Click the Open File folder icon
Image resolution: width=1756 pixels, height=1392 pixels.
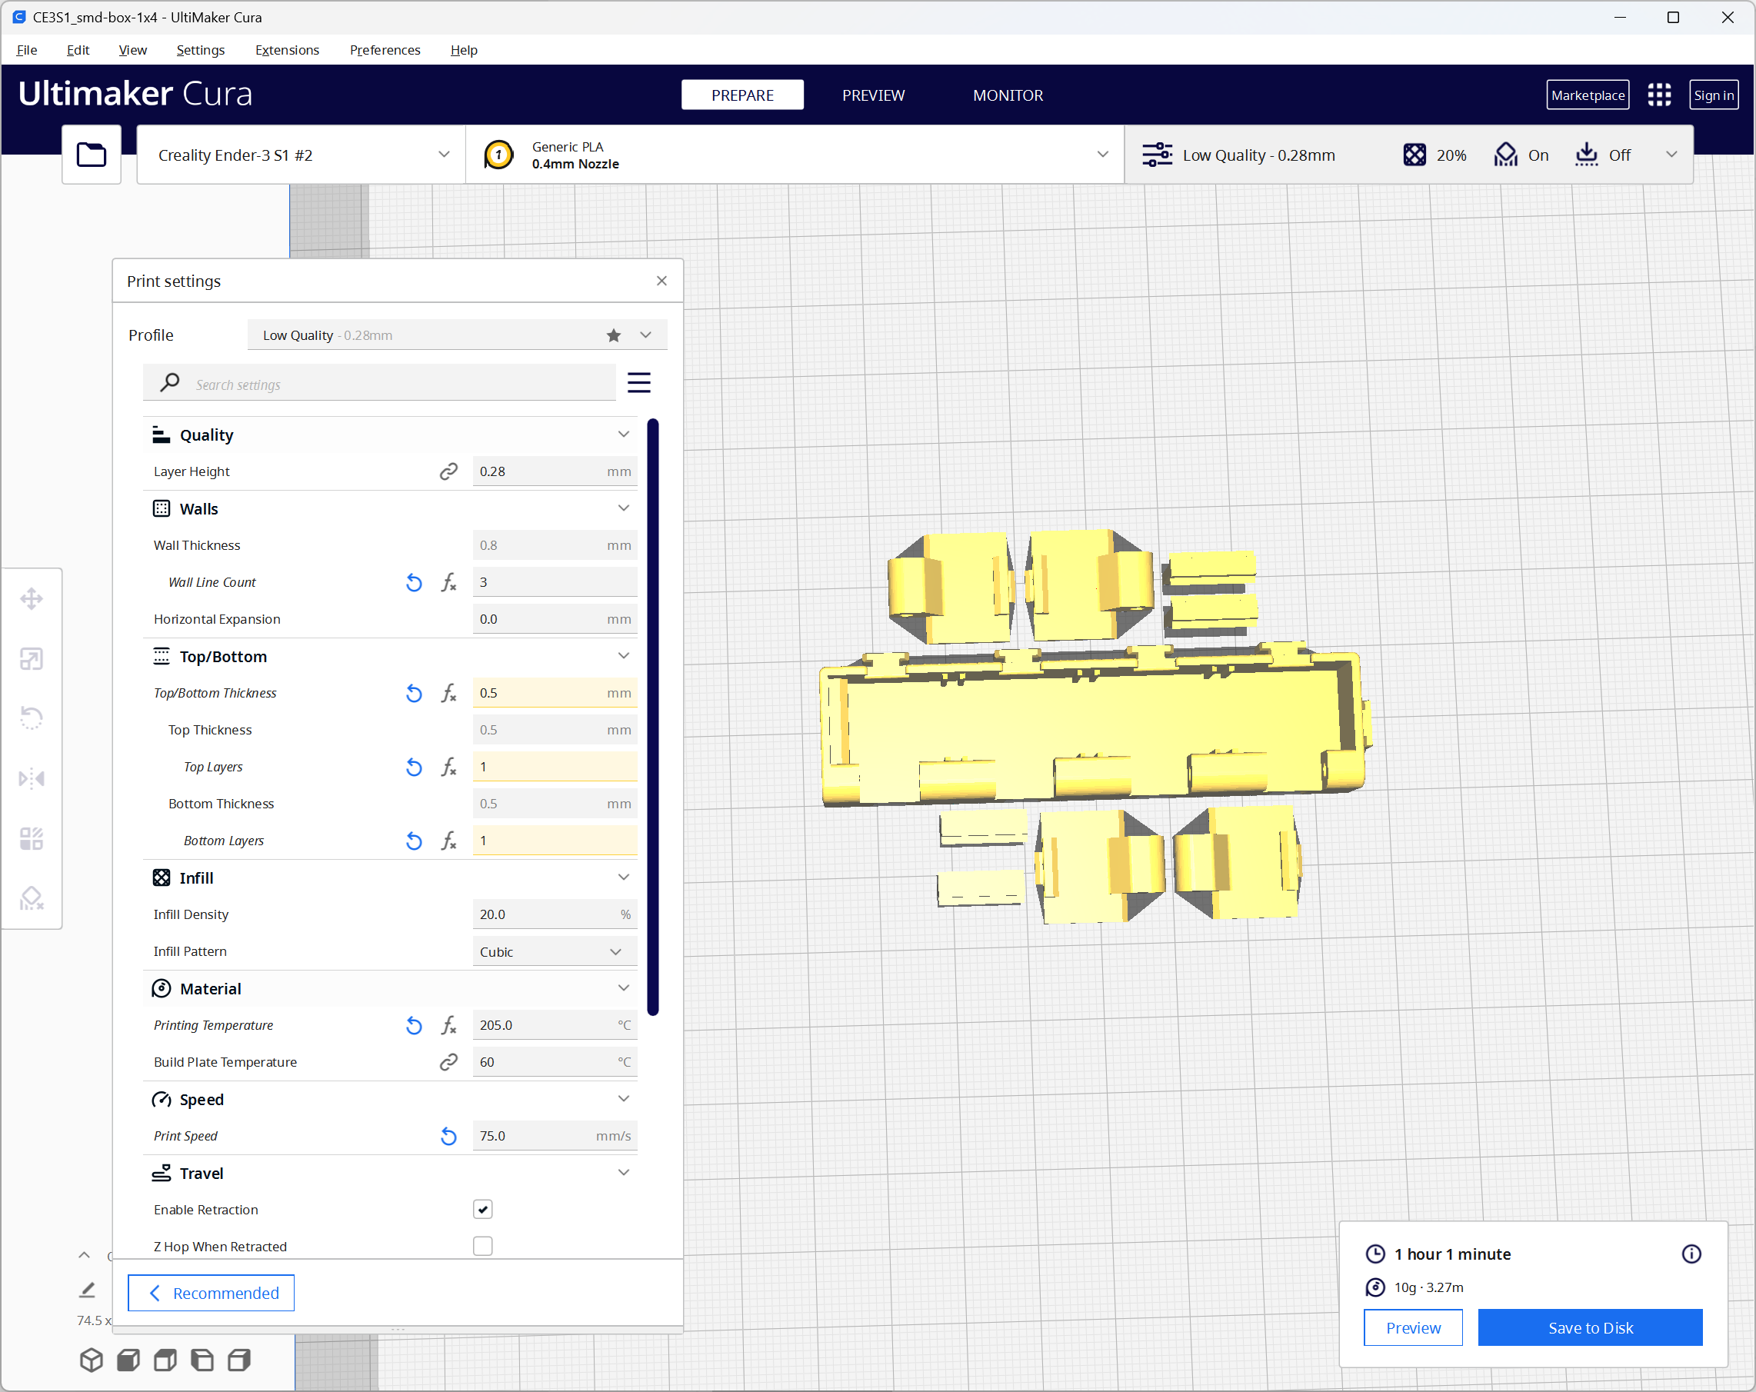pyautogui.click(x=92, y=155)
